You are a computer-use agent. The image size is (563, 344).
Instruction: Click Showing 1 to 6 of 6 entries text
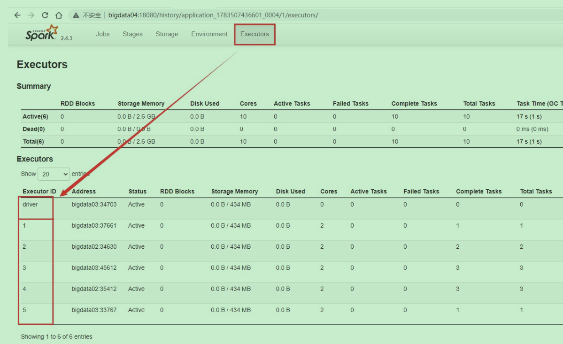(56, 337)
